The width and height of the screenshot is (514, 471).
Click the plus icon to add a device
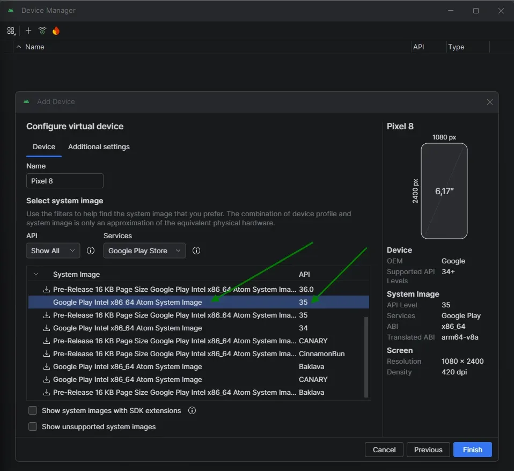[x=28, y=31]
